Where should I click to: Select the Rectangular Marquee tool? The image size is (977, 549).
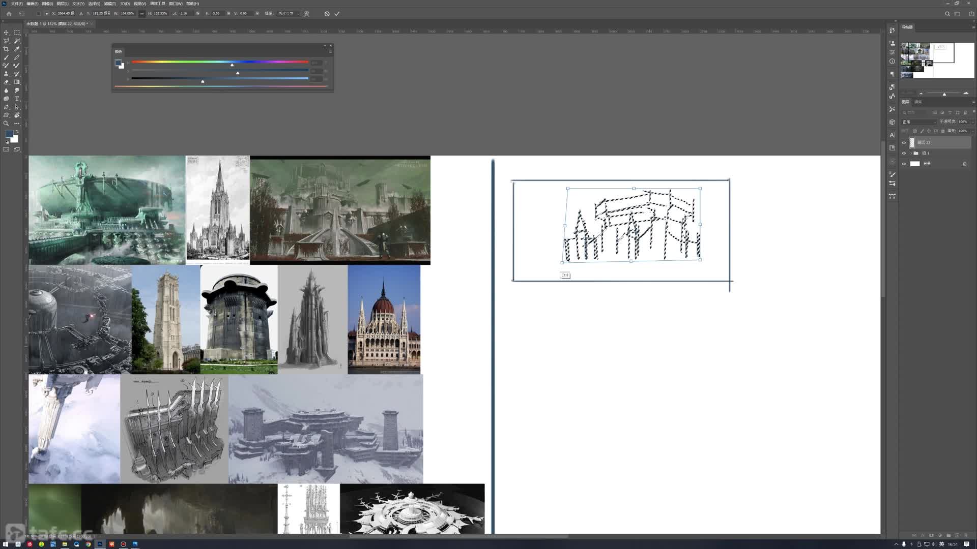coord(17,33)
